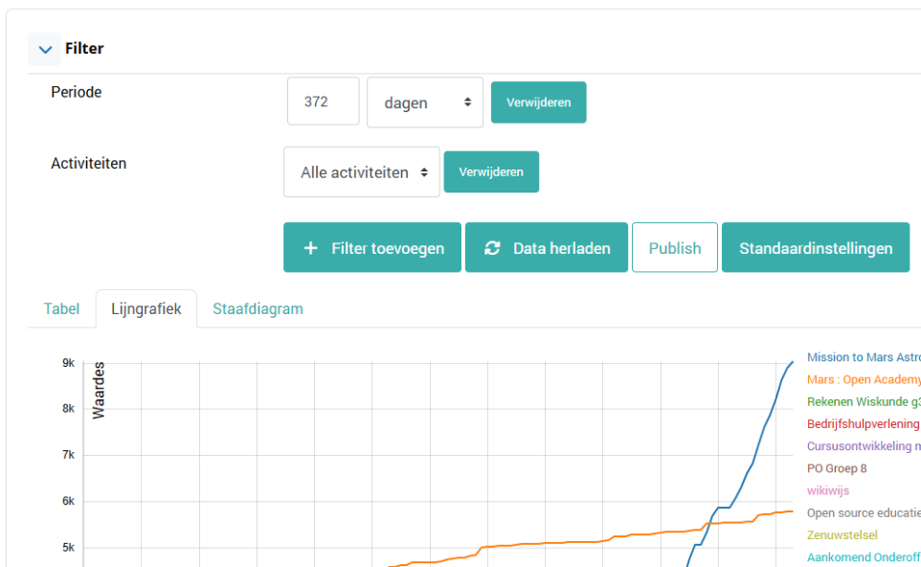Image resolution: width=921 pixels, height=567 pixels.
Task: Toggle the wikiwijs legend entry
Action: pos(828,490)
